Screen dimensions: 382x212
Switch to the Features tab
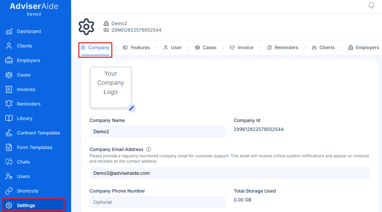click(x=136, y=47)
